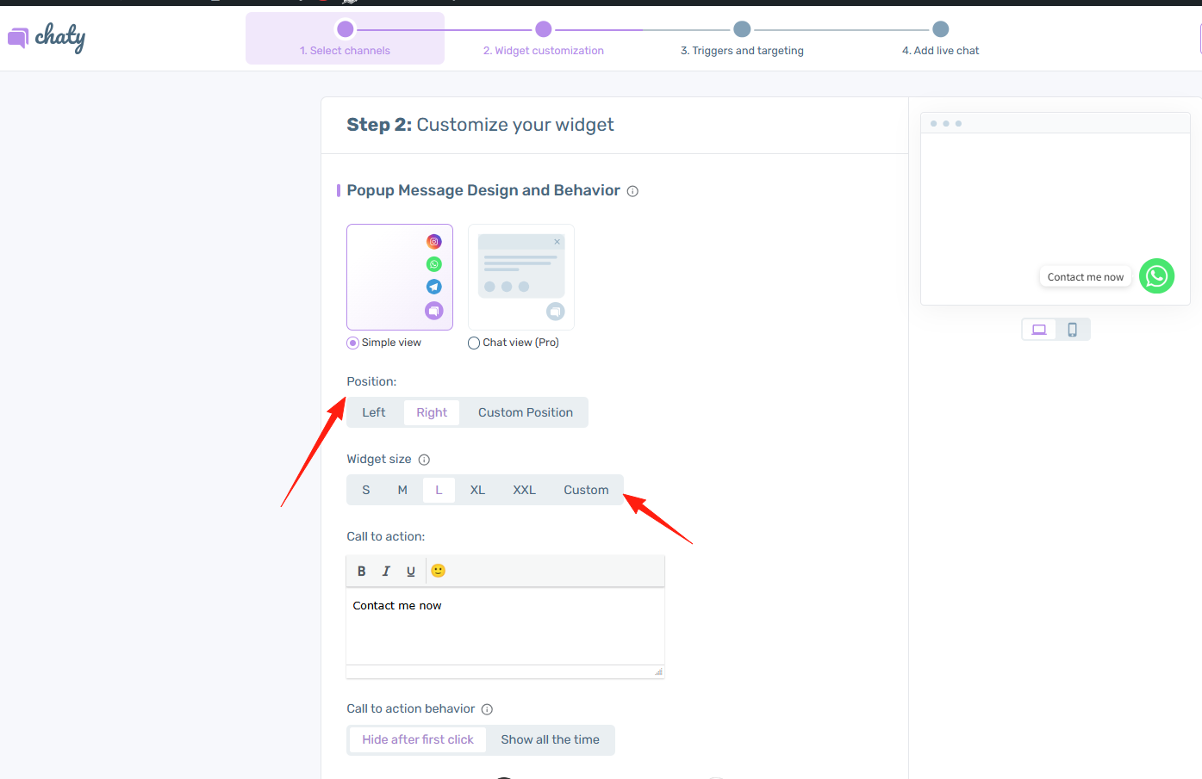1202x779 pixels.
Task: Open the emoji picker in editor
Action: [438, 571]
